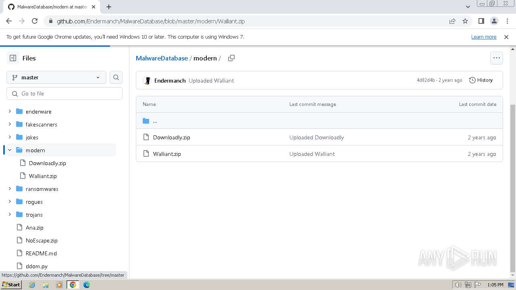Viewport: 516px width, 290px height.
Task: Open History of commits
Action: [x=481, y=80]
